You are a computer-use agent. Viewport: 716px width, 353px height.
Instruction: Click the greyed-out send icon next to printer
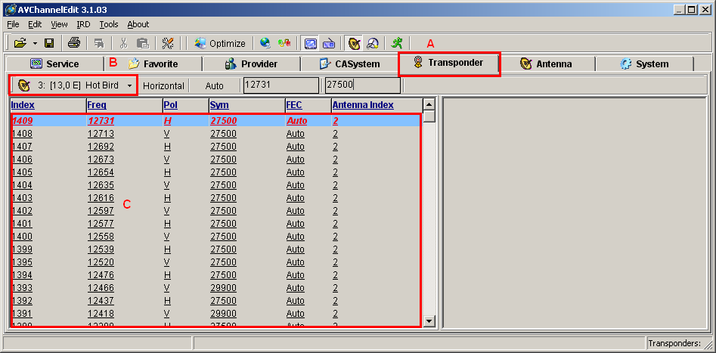[x=99, y=43]
